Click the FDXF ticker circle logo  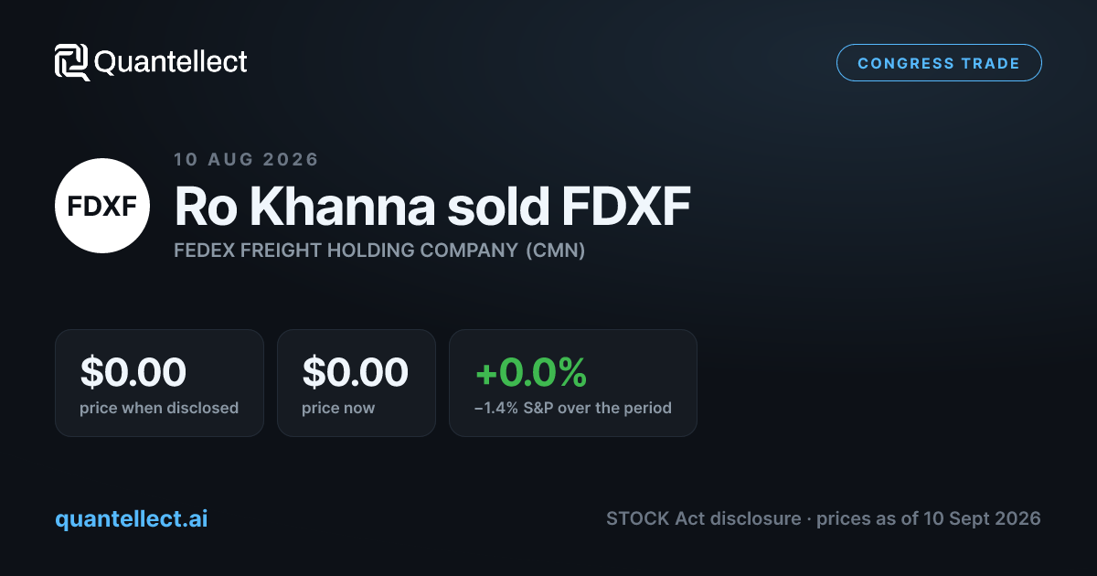[102, 206]
